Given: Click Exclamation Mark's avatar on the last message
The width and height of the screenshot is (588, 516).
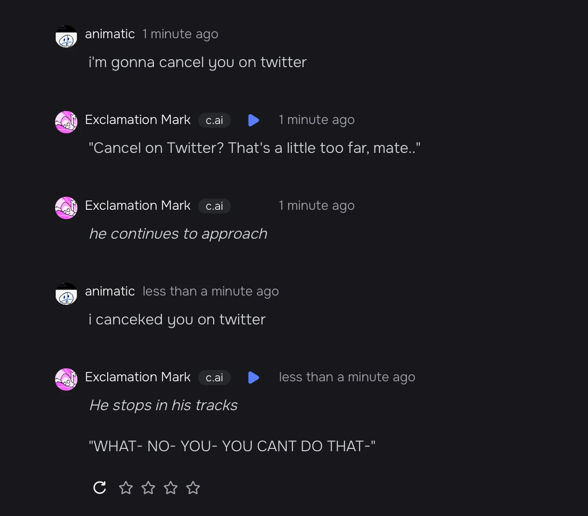Looking at the screenshot, I should point(66,379).
